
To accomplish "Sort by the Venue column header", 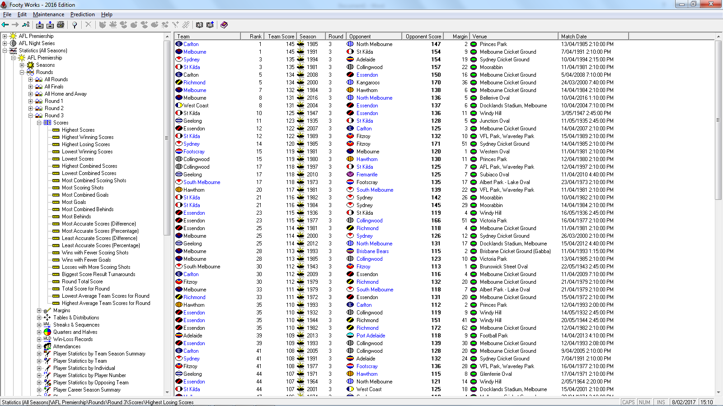I will [514, 37].
